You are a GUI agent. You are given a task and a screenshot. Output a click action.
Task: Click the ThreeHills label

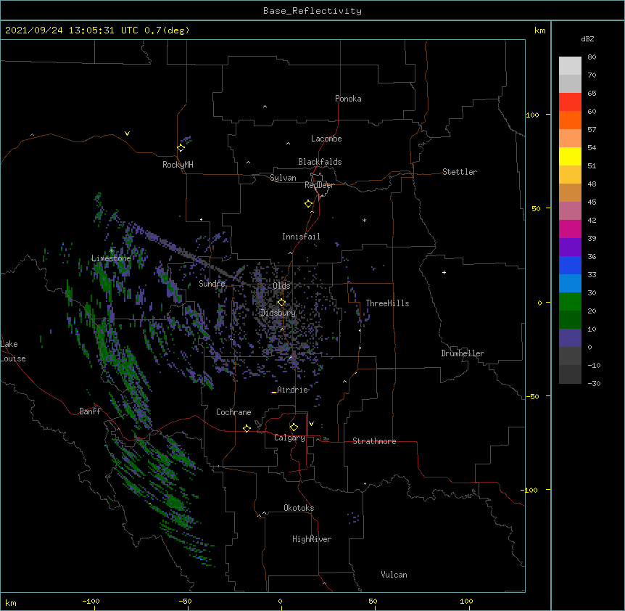[x=387, y=303]
